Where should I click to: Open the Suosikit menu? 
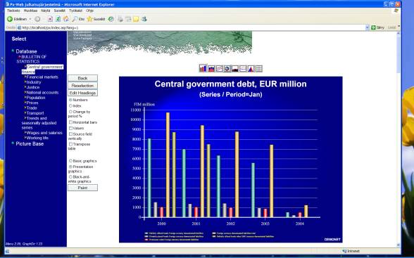click(x=59, y=11)
